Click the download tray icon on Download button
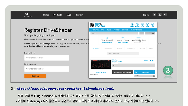Viewport: 188px width, 106px height. (x=136, y=72)
